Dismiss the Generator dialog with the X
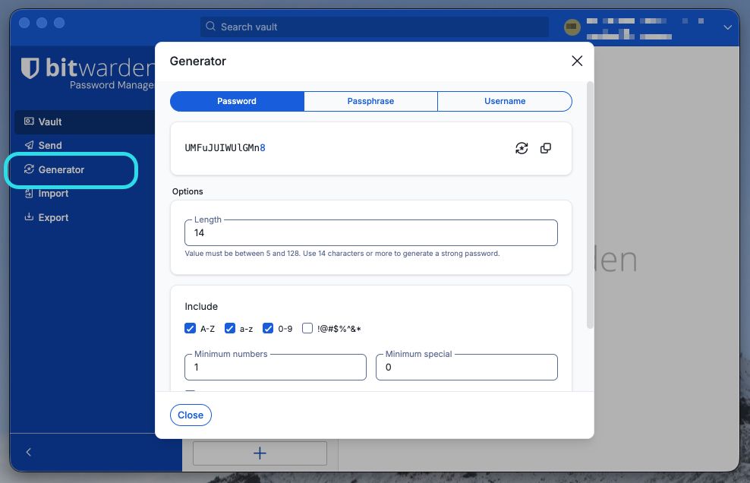The width and height of the screenshot is (750, 483). pyautogui.click(x=576, y=61)
